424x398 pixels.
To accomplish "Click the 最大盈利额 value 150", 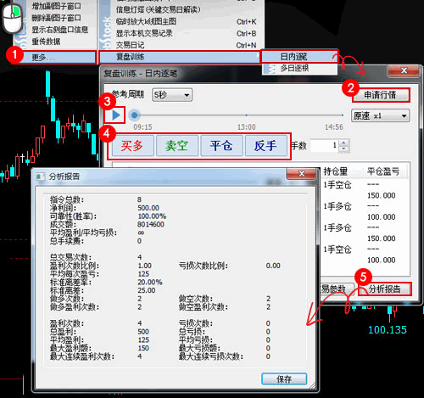I will [x=143, y=348].
